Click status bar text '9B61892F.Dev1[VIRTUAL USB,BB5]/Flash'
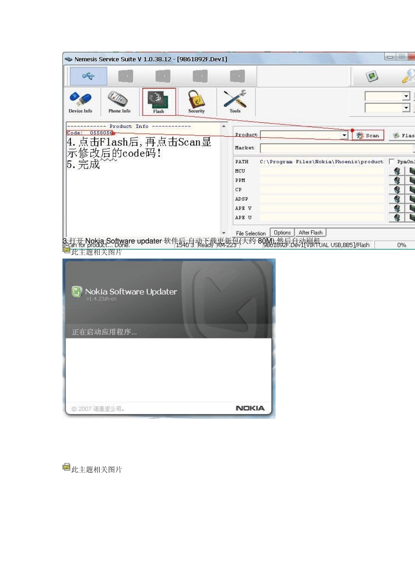Screen dimensions: 415x587 [316, 245]
